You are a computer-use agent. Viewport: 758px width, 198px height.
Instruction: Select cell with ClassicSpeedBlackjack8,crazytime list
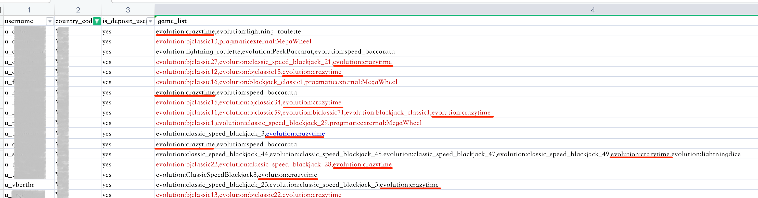coord(456,175)
